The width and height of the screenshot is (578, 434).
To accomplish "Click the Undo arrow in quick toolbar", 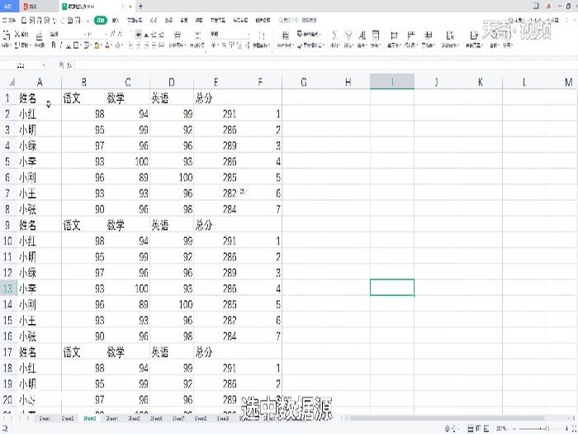I will pos(54,21).
